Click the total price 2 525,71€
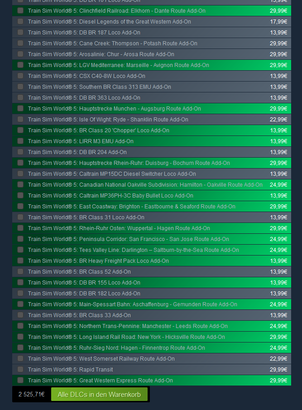 pos(31,394)
